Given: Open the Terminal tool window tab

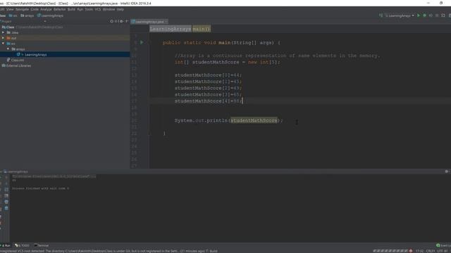Looking at the screenshot, I should [42, 245].
